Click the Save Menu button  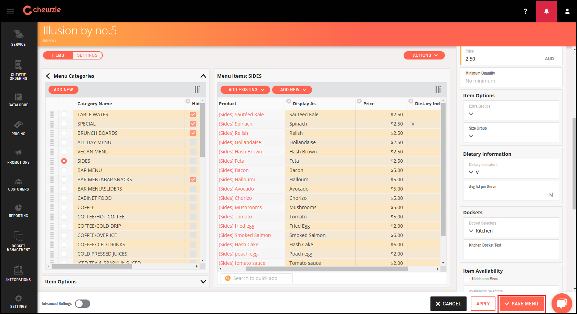(x=521, y=304)
